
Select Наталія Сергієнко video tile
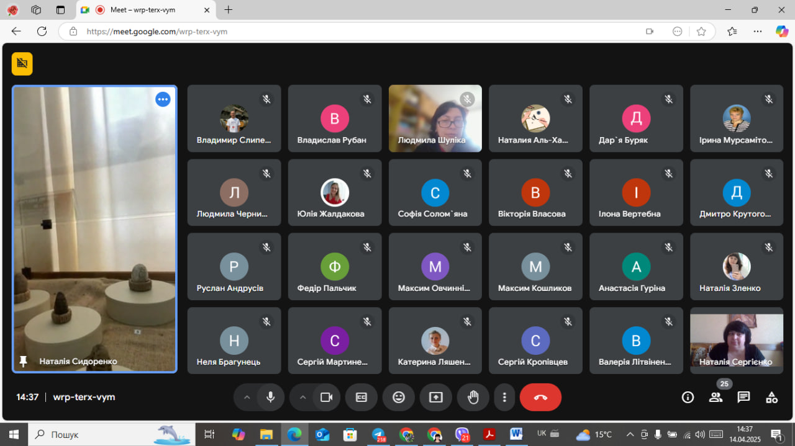[x=737, y=341]
